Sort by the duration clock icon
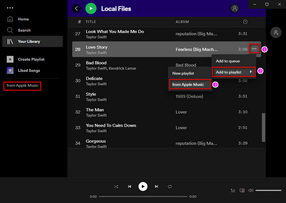Viewport: 286px width, 203px height. point(245,22)
